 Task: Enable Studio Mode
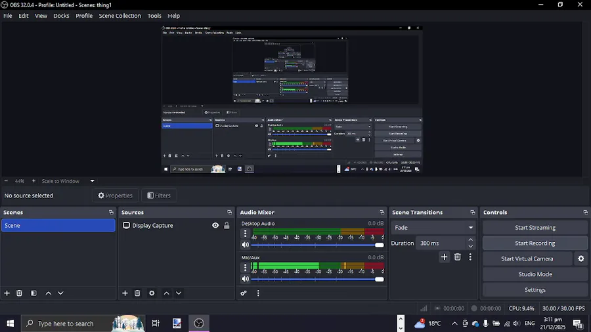(535, 274)
